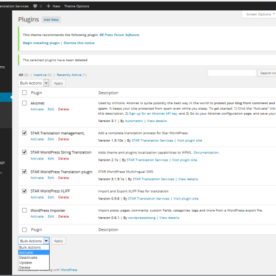Uncheck STAR WorldPress String Translation checkbox
The image size is (276, 276).
[x=25, y=152]
